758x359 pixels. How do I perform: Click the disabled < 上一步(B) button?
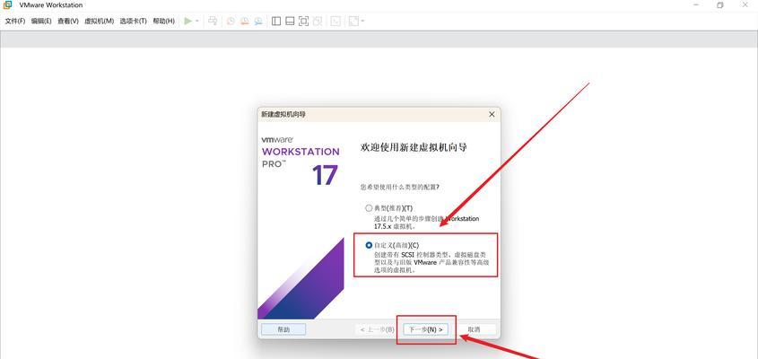pos(377,329)
